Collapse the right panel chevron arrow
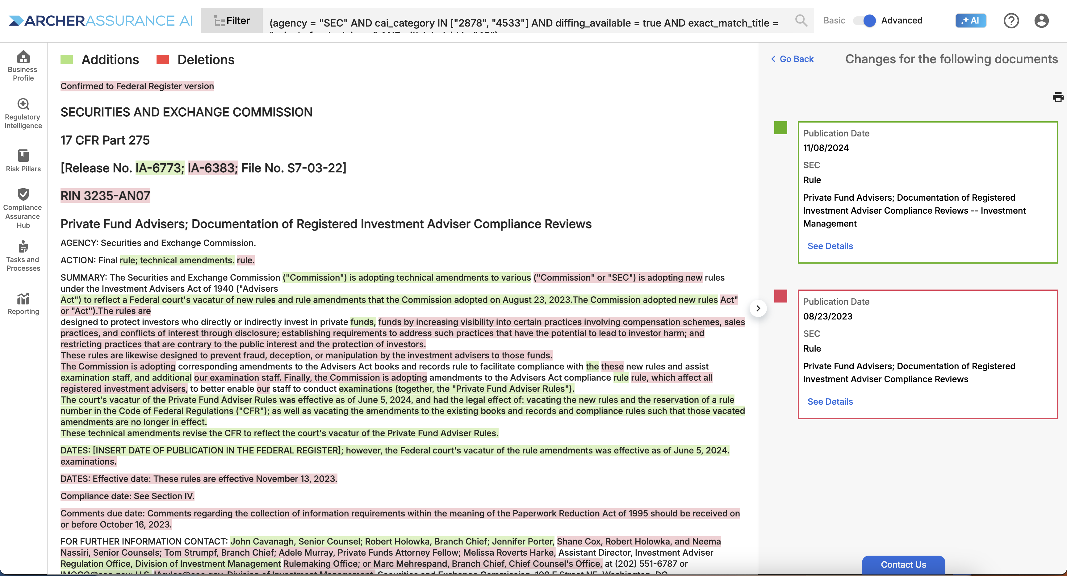 [x=758, y=308]
